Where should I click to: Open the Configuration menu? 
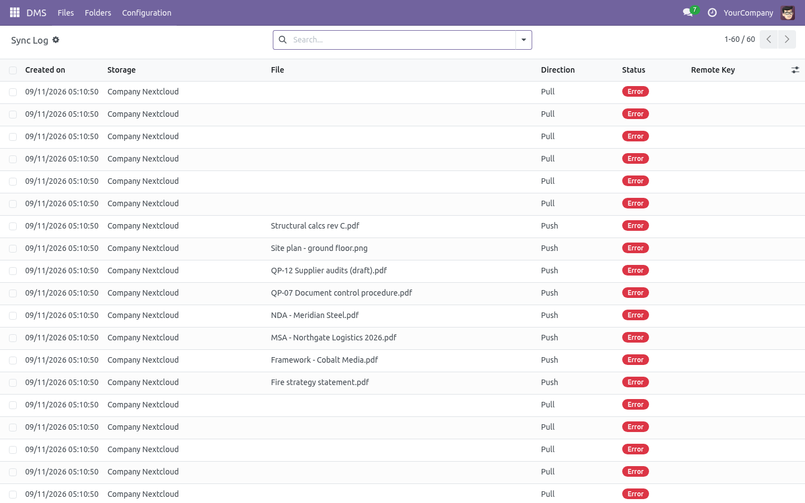point(146,12)
